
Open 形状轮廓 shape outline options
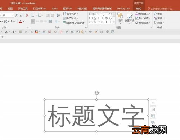coord(143,18)
